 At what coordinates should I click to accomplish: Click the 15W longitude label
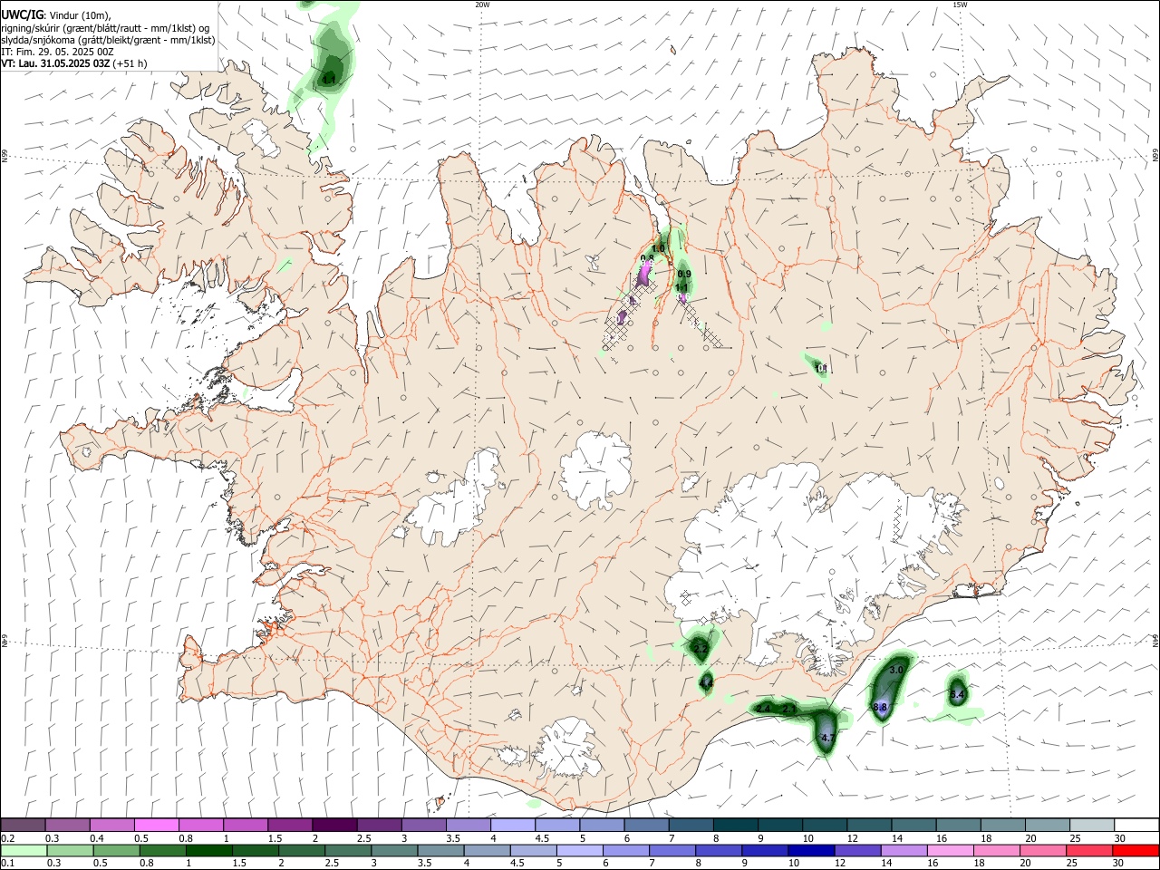click(960, 5)
